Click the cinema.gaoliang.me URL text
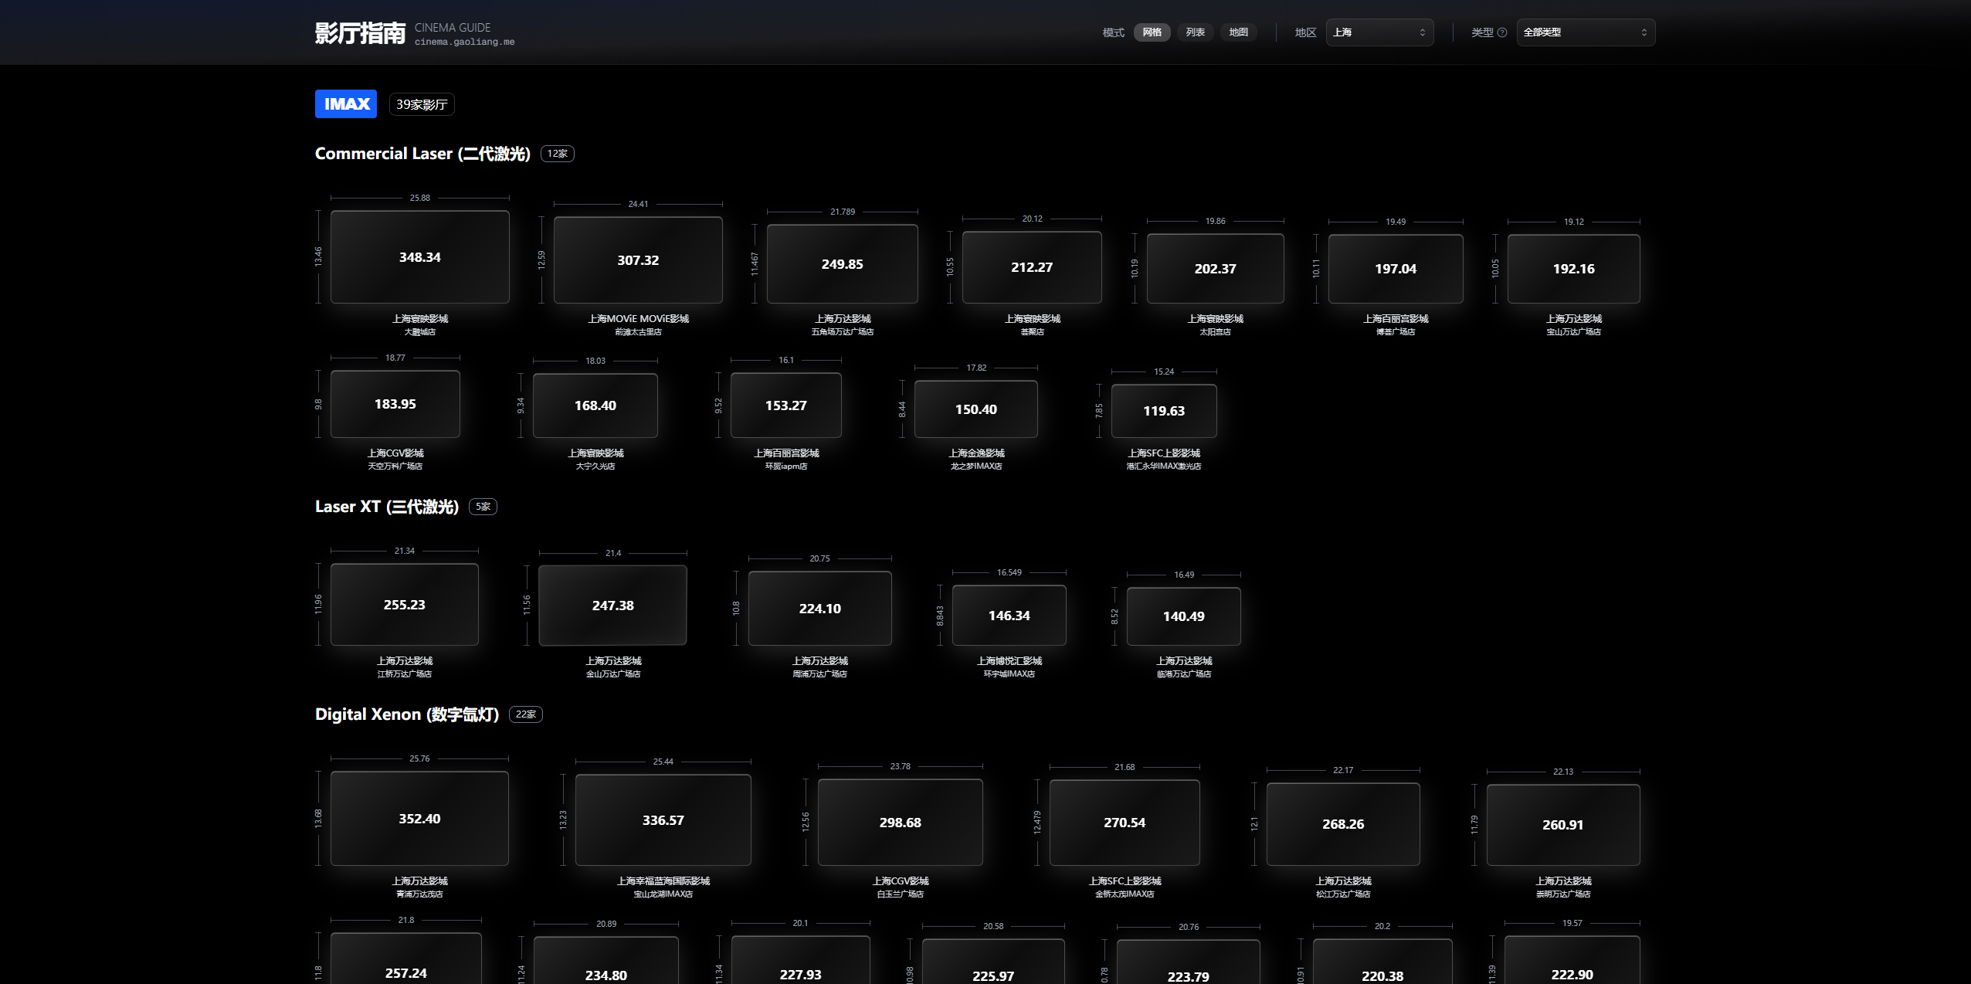The width and height of the screenshot is (1971, 984). (464, 42)
